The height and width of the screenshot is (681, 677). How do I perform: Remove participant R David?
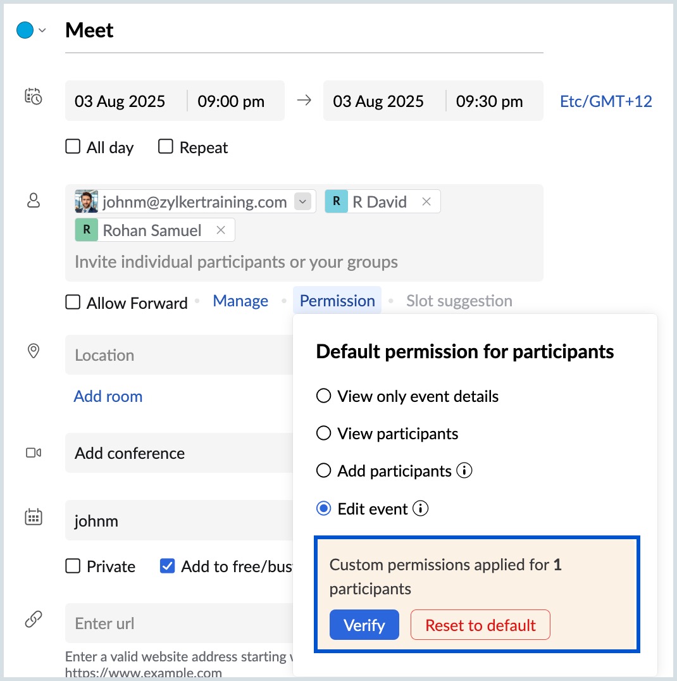coord(426,201)
